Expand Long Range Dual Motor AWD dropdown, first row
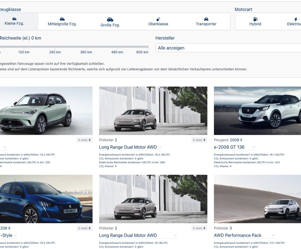 tap(160, 147)
